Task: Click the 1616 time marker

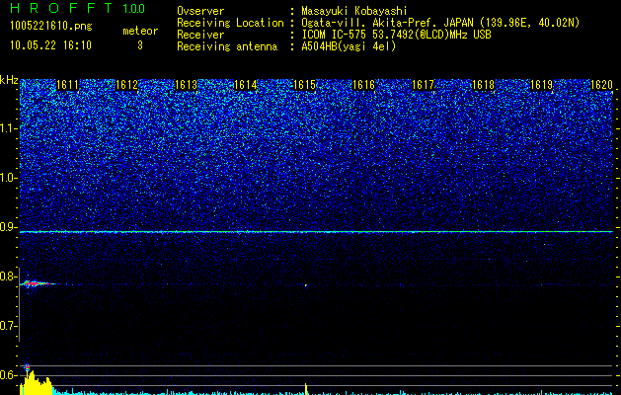Action: click(x=364, y=85)
